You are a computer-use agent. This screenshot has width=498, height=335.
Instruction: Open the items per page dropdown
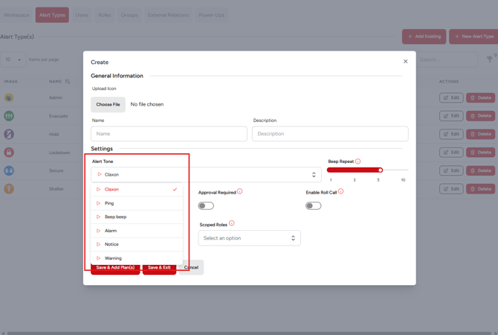click(x=13, y=60)
